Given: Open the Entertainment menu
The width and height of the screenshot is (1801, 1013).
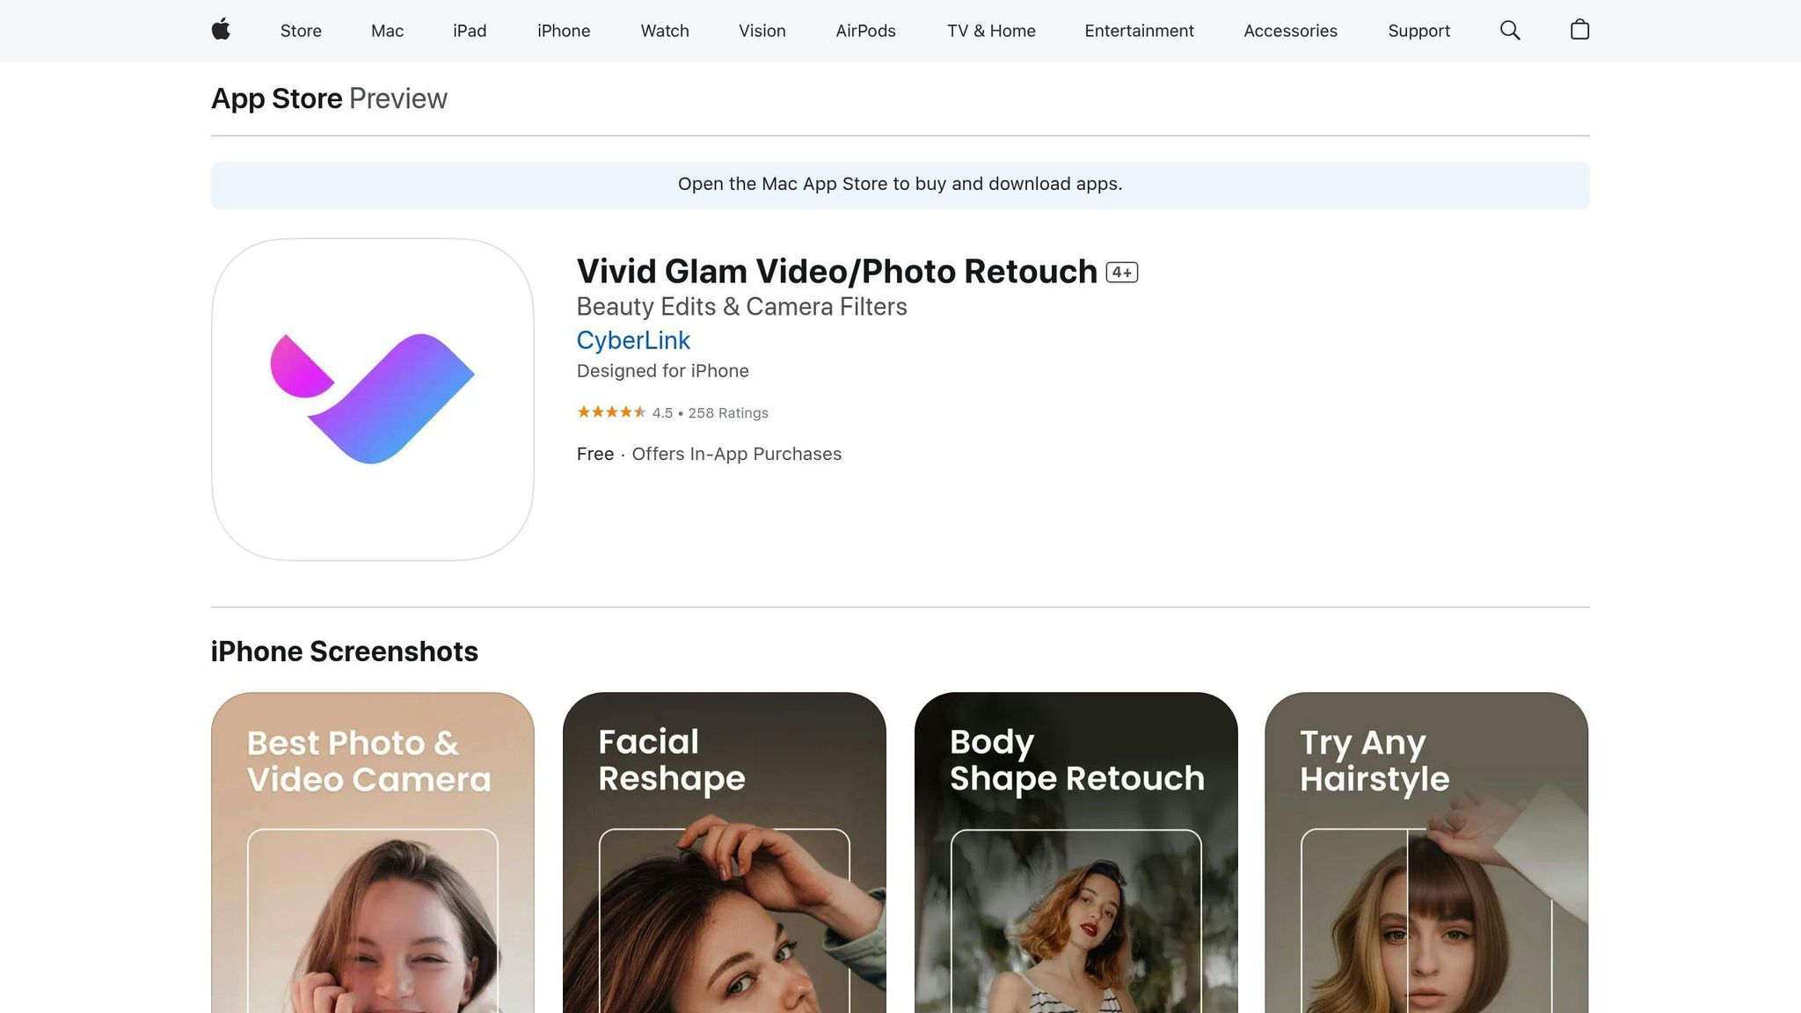Looking at the screenshot, I should tap(1139, 31).
